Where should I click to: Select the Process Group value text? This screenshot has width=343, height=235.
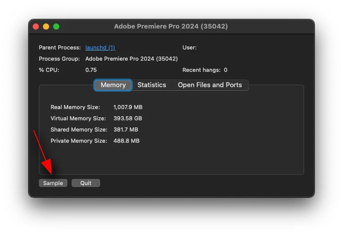click(x=131, y=59)
